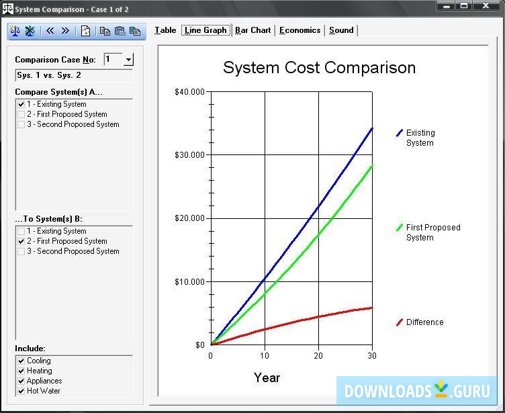Open the Bar Chart tab
505x413 pixels.
252,30
